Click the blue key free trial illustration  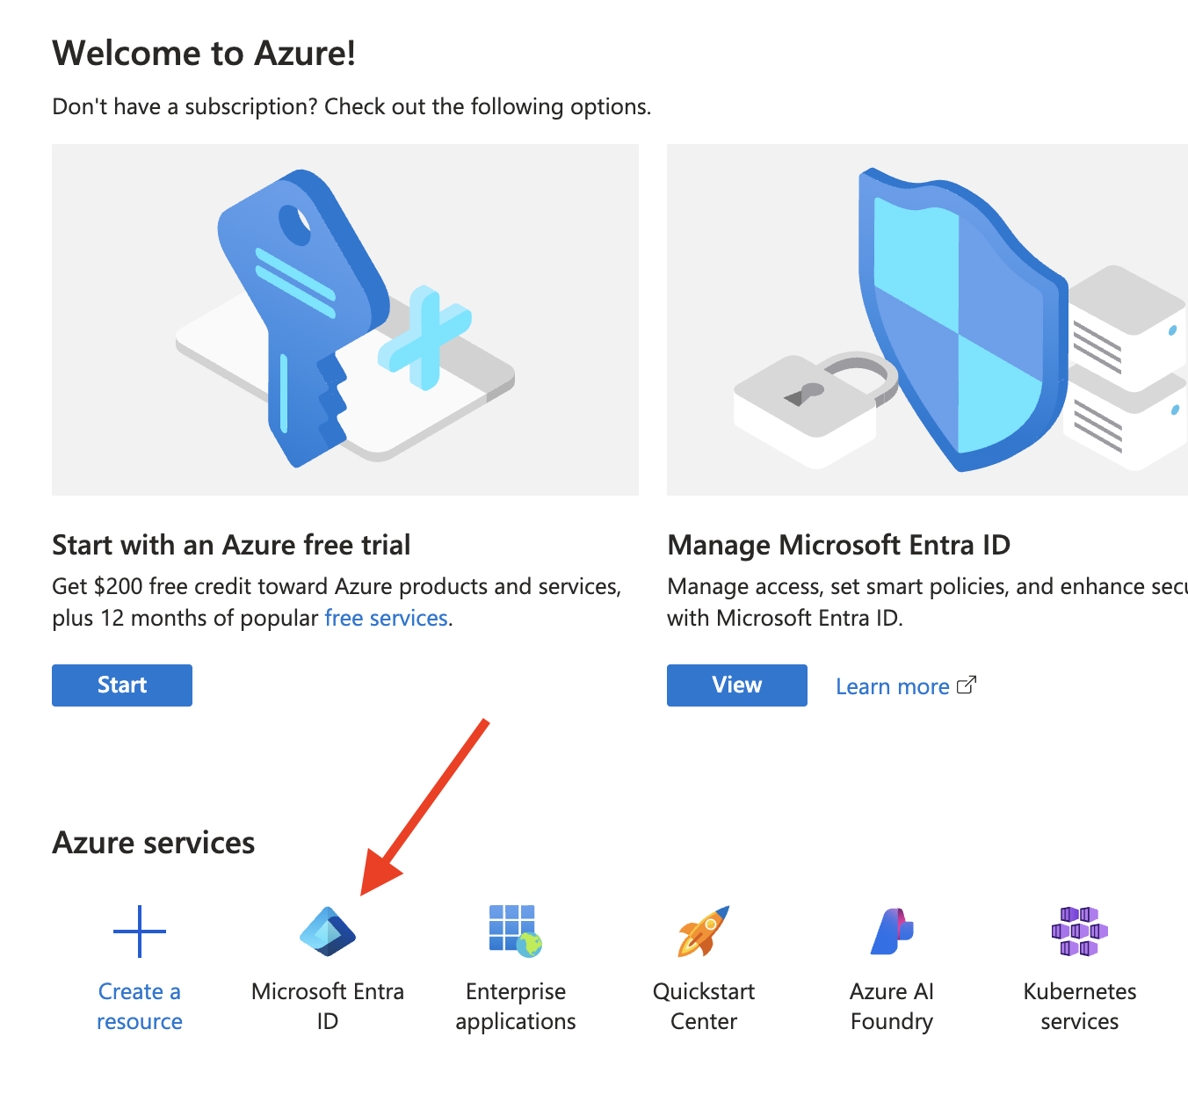click(345, 320)
